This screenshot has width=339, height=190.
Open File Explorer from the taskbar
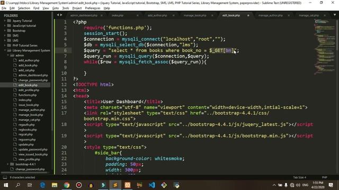tap(55, 185)
